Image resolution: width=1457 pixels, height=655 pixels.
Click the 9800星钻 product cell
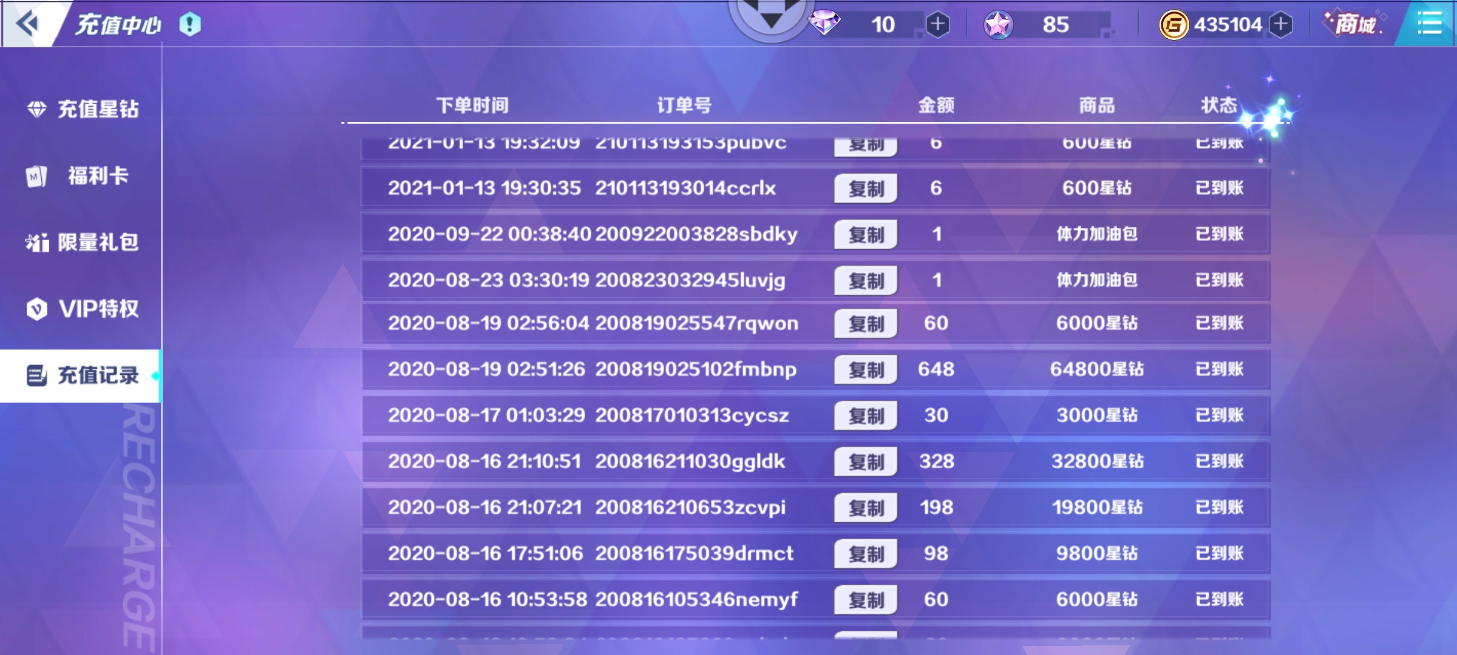coord(1097,554)
